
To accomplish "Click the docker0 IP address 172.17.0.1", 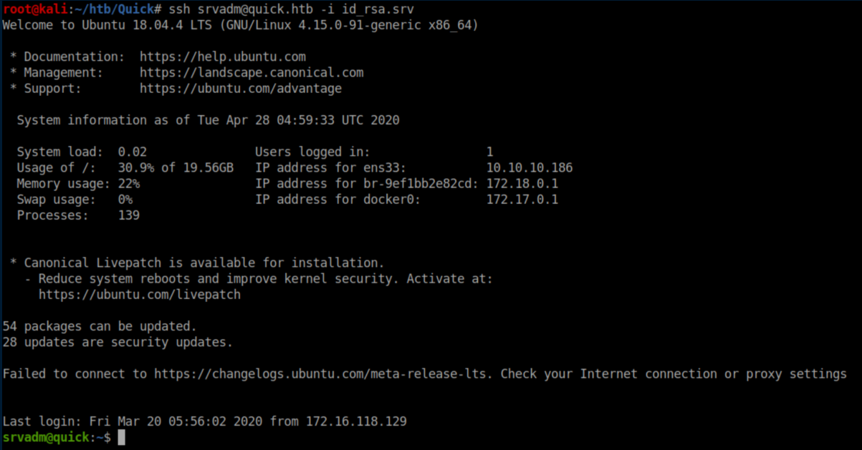I will click(x=522, y=200).
